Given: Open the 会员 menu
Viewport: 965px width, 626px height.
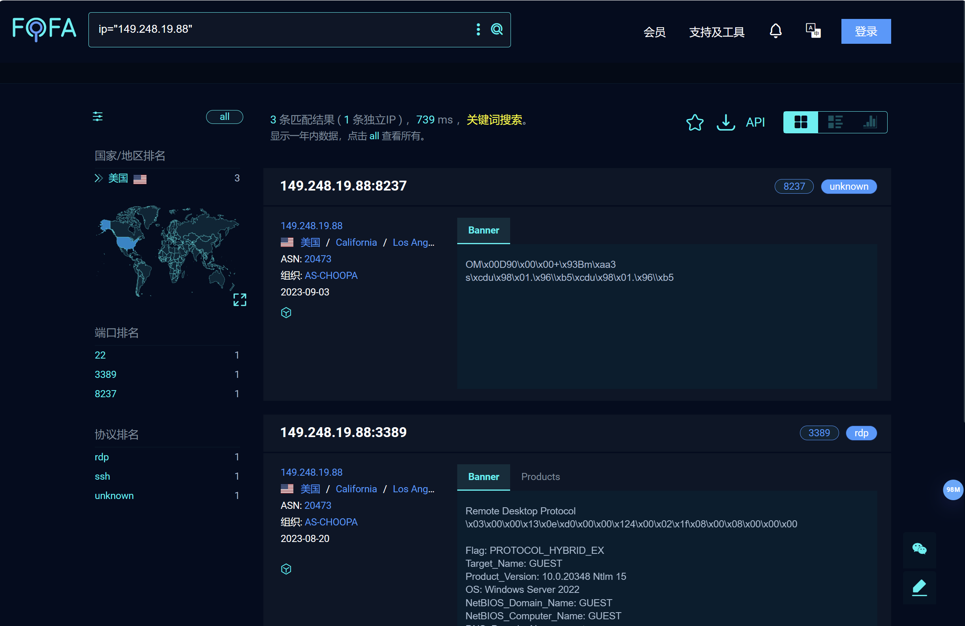Looking at the screenshot, I should pyautogui.click(x=654, y=32).
